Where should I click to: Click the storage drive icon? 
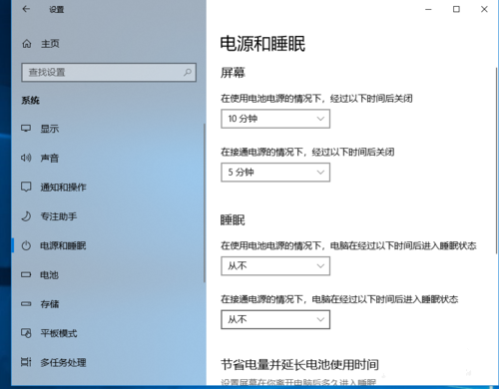pos(26,304)
